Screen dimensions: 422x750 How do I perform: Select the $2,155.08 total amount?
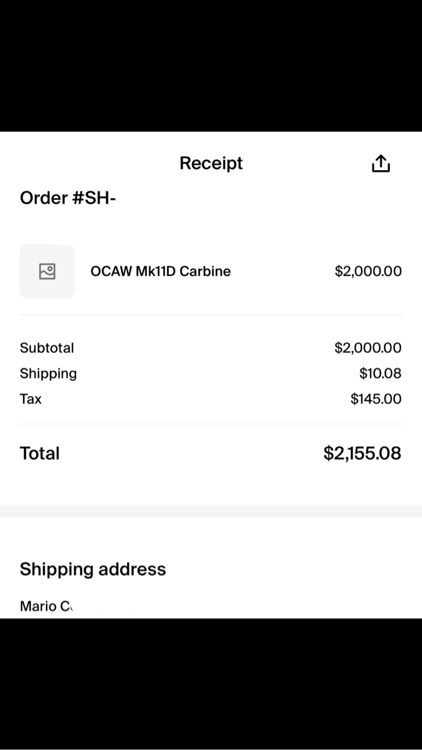click(362, 453)
